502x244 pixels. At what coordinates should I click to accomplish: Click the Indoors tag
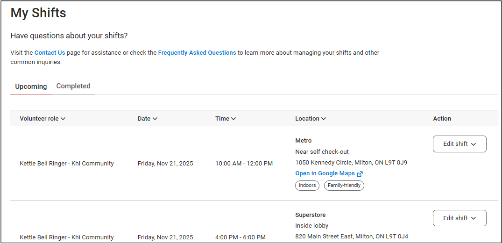click(x=307, y=186)
